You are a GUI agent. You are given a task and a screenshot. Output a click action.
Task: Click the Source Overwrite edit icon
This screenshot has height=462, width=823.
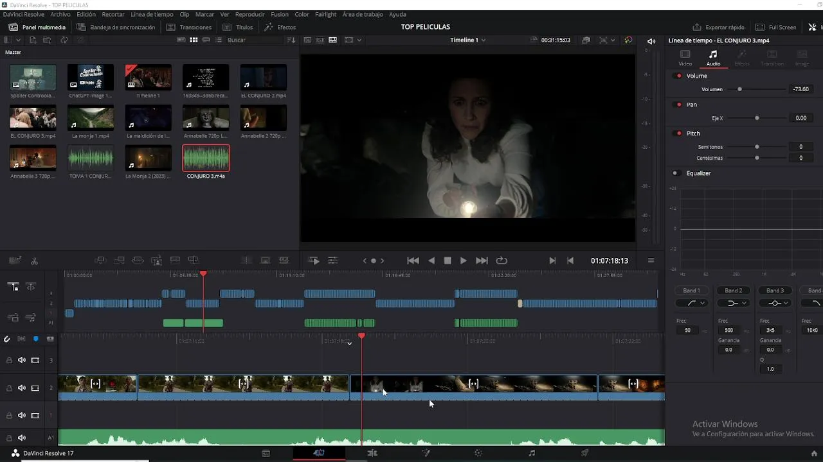(x=194, y=261)
